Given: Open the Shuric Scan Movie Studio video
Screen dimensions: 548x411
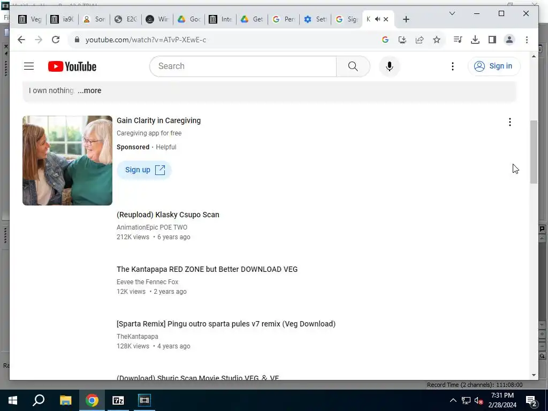Looking at the screenshot, I should tap(198, 377).
